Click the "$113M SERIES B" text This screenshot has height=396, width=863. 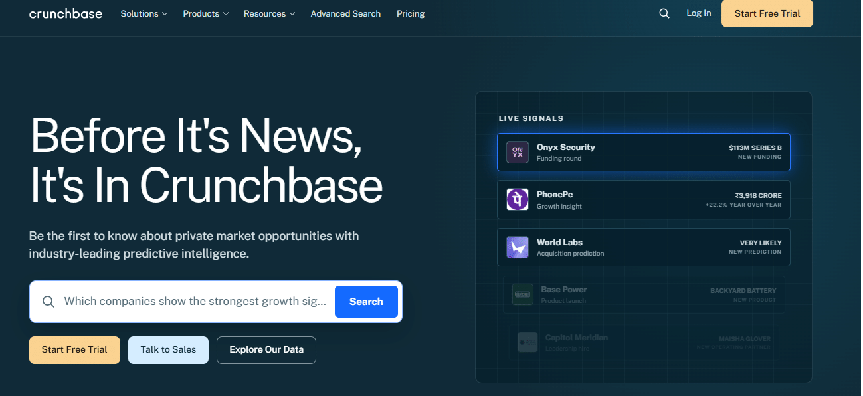(755, 148)
